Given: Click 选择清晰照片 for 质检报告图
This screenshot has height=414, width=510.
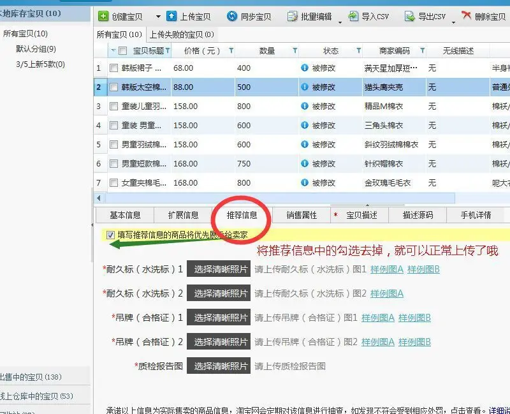Looking at the screenshot, I should (x=219, y=366).
